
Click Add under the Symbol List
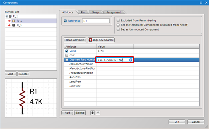11,74
